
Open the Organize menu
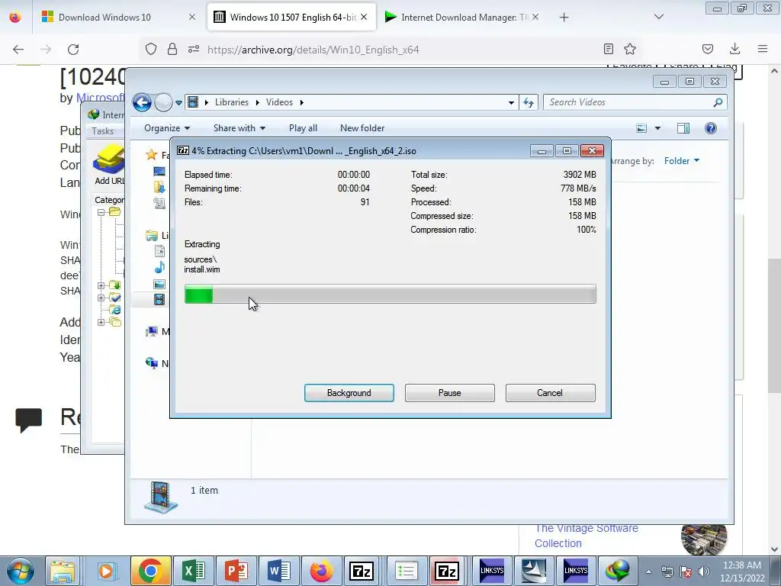pos(167,128)
